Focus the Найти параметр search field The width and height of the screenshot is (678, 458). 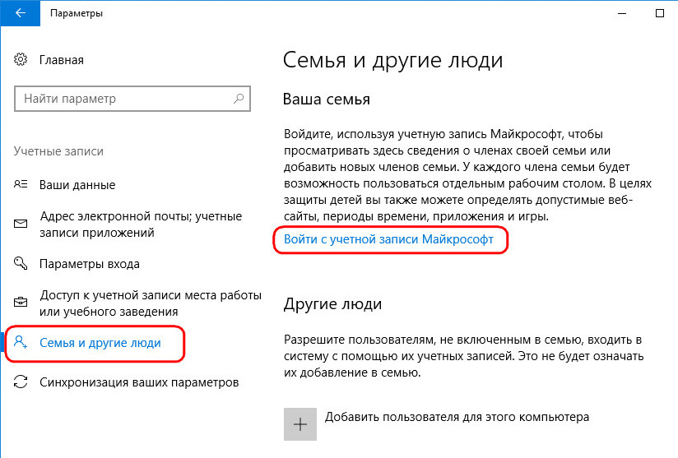point(132,99)
